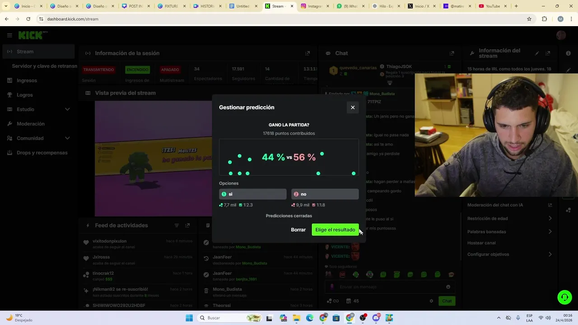The height and width of the screenshot is (325, 578).
Task: Open the green support headset button
Action: [564, 297]
